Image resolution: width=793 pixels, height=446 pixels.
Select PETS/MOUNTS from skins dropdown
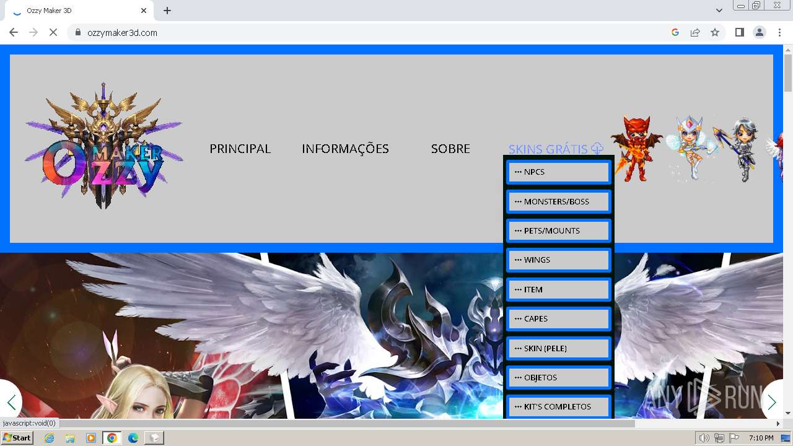(x=559, y=230)
